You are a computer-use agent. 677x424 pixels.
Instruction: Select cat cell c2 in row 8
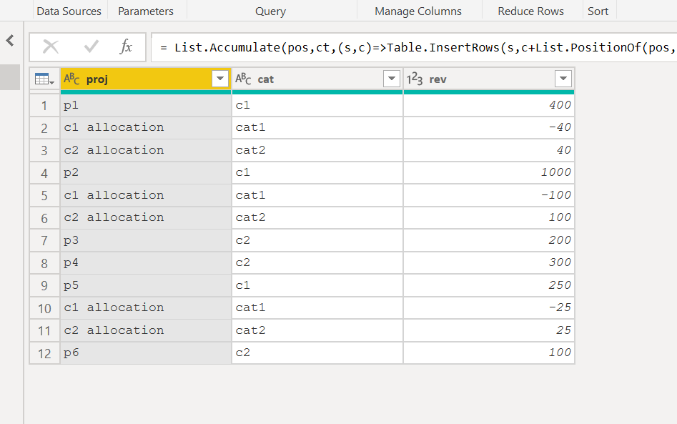pos(317,263)
